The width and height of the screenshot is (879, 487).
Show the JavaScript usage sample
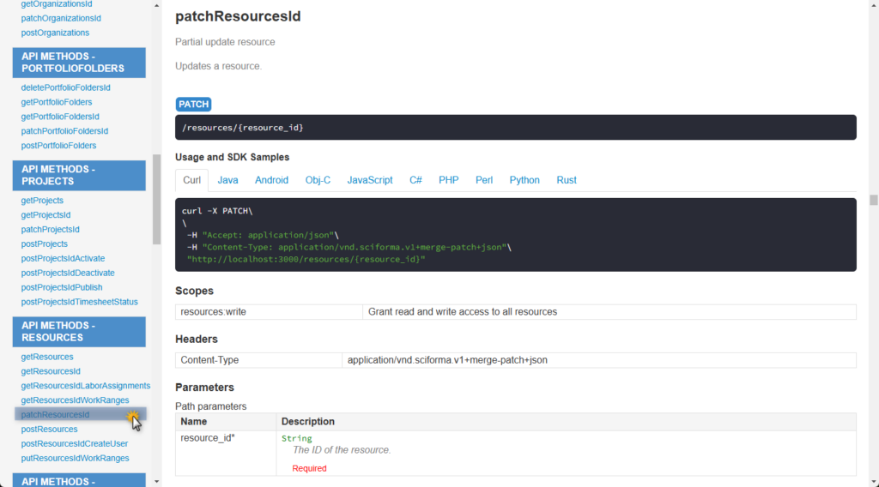tap(369, 180)
